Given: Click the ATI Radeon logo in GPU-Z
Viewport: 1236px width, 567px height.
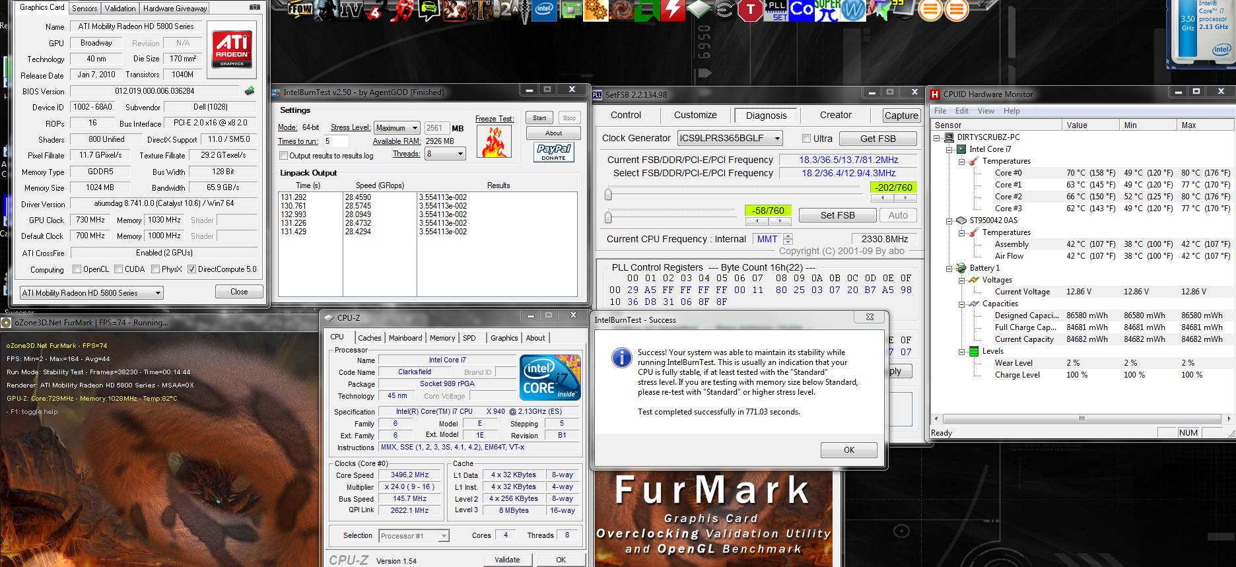Looking at the screenshot, I should [x=232, y=49].
